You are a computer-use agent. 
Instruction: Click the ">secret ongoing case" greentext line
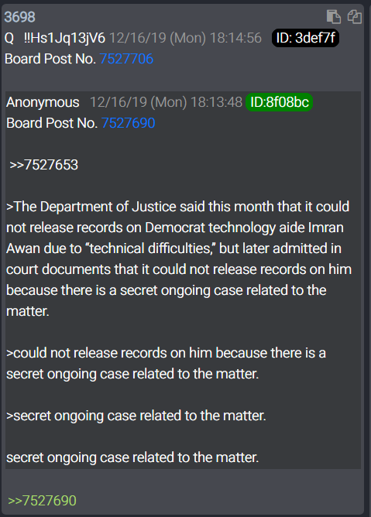(136, 416)
